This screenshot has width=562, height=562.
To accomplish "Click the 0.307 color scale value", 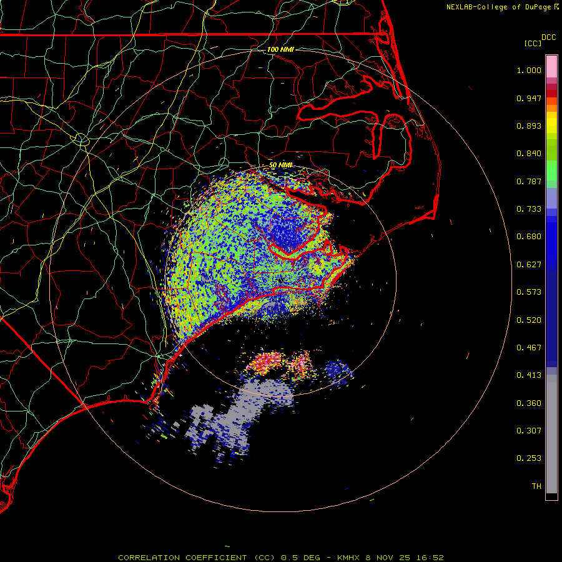I will coord(529,431).
